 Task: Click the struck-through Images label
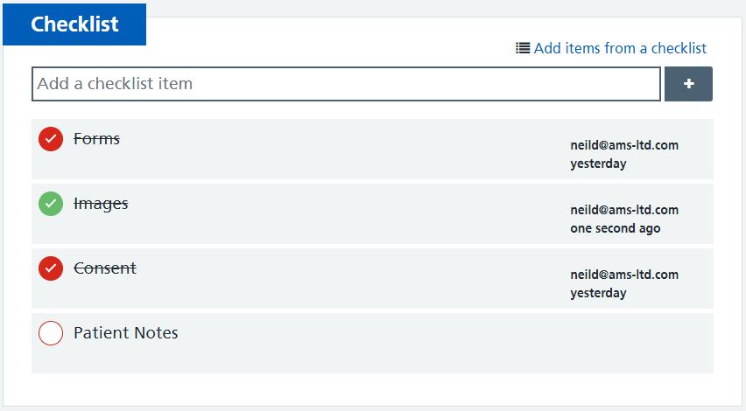coord(101,204)
